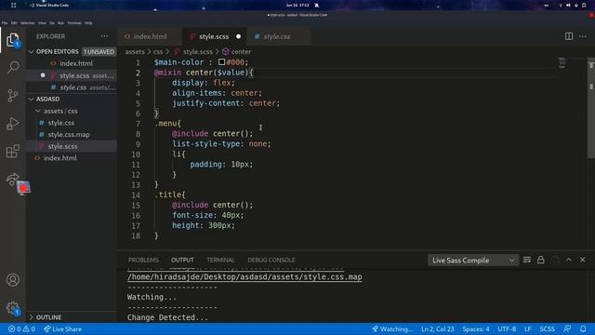Follow the style.css.map path link in output
This screenshot has height=335, width=595.
pyautogui.click(x=245, y=277)
